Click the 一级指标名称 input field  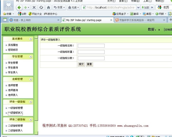(91, 46)
